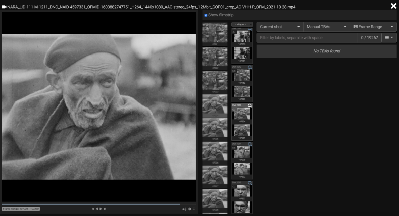
Task: Open the list options menu icon
Action: [389, 38]
